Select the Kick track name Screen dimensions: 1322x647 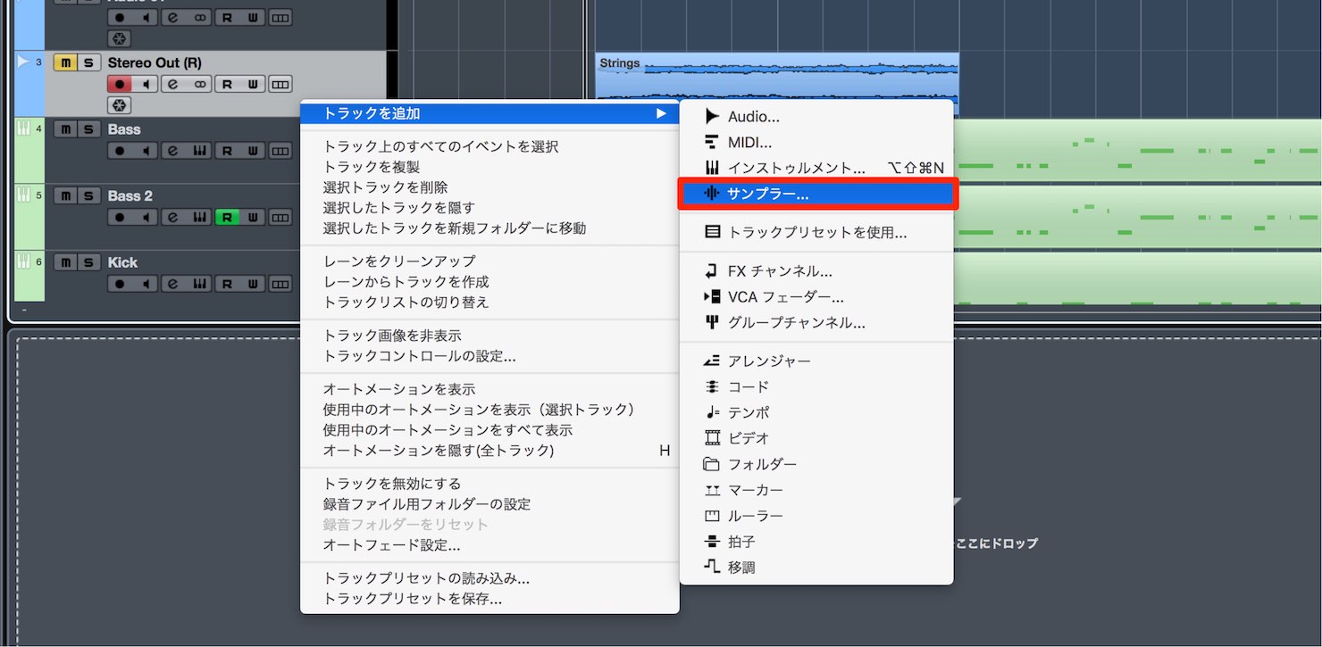click(x=122, y=262)
